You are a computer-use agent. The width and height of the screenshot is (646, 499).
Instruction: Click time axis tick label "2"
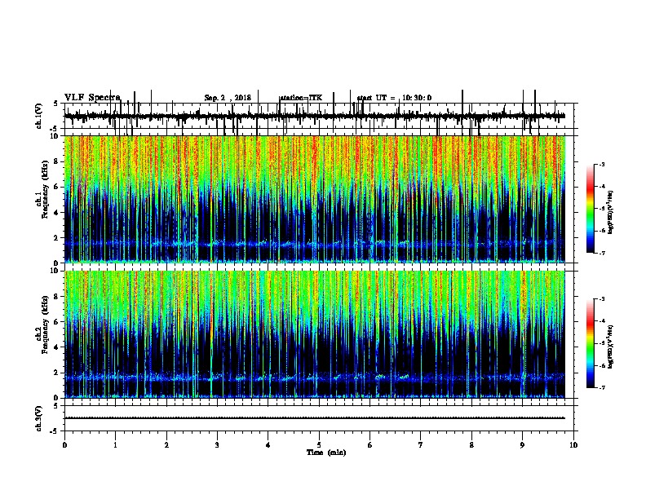(x=166, y=445)
